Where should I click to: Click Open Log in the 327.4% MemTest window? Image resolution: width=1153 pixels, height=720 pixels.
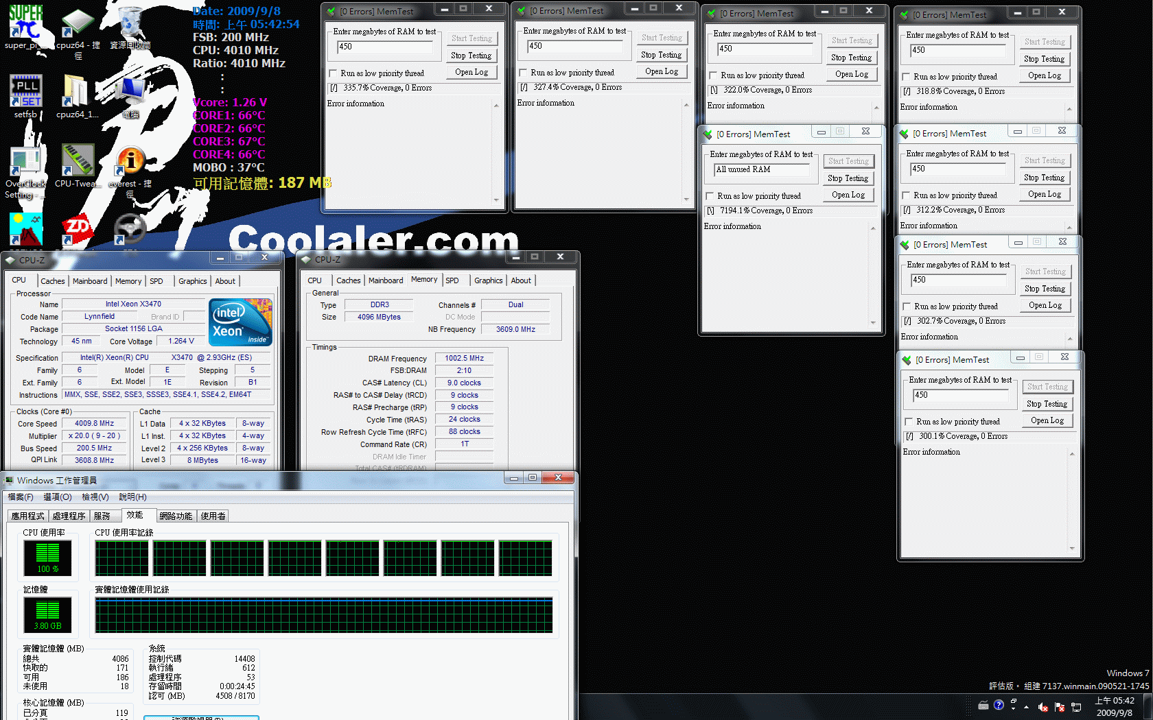pyautogui.click(x=662, y=71)
